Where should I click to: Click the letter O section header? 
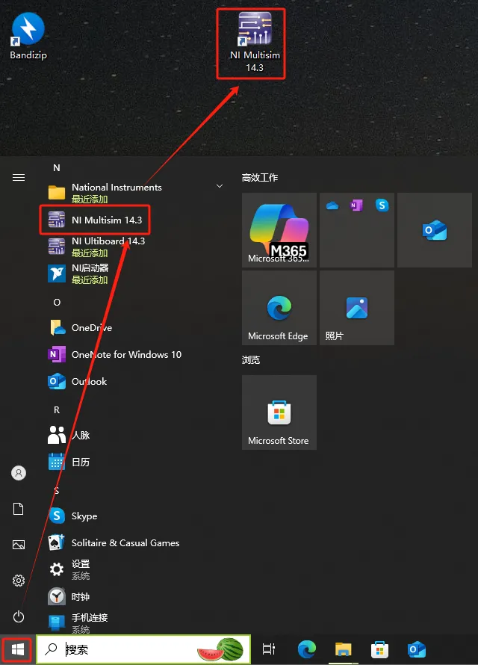[x=57, y=303]
